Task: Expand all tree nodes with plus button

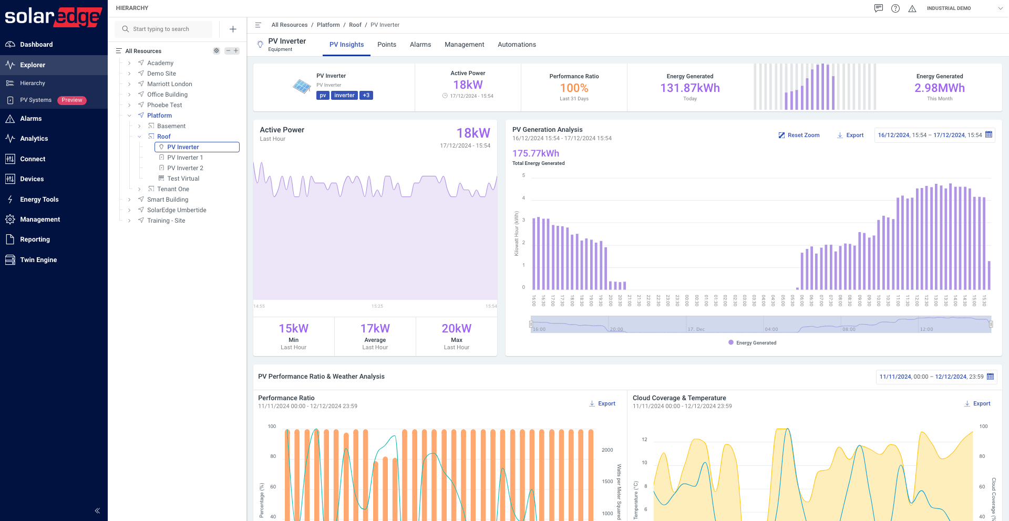Action: 236,51
